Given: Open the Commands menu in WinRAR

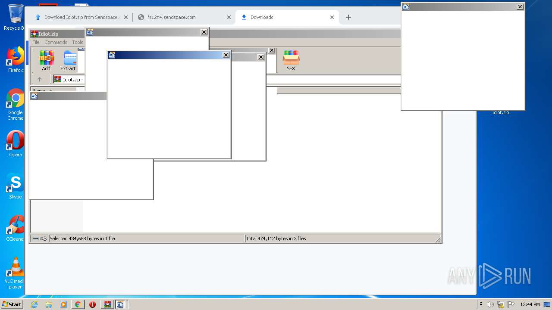Looking at the screenshot, I should pyautogui.click(x=56, y=42).
